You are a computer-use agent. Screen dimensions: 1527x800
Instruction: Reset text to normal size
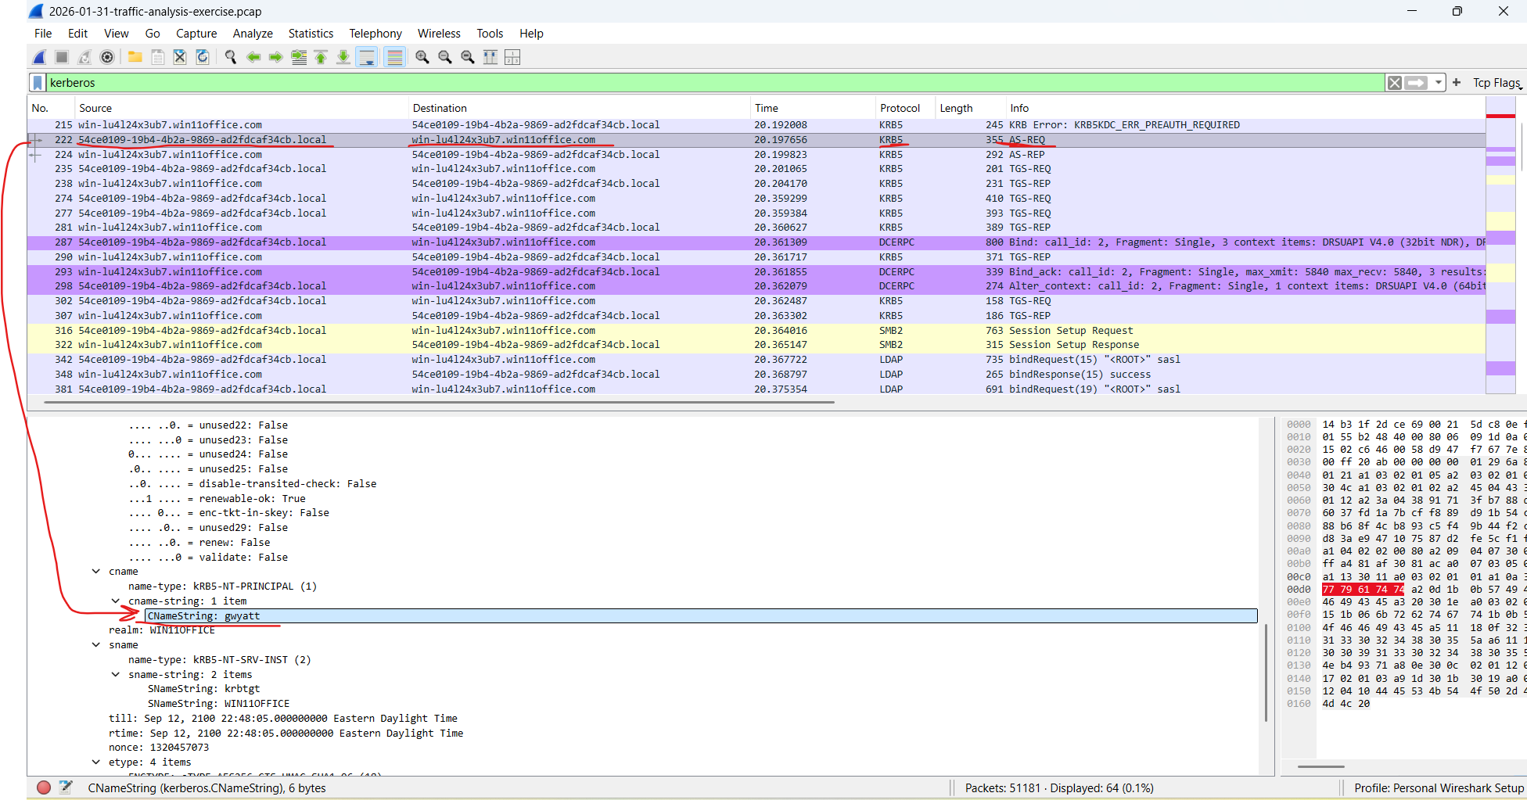pos(468,57)
